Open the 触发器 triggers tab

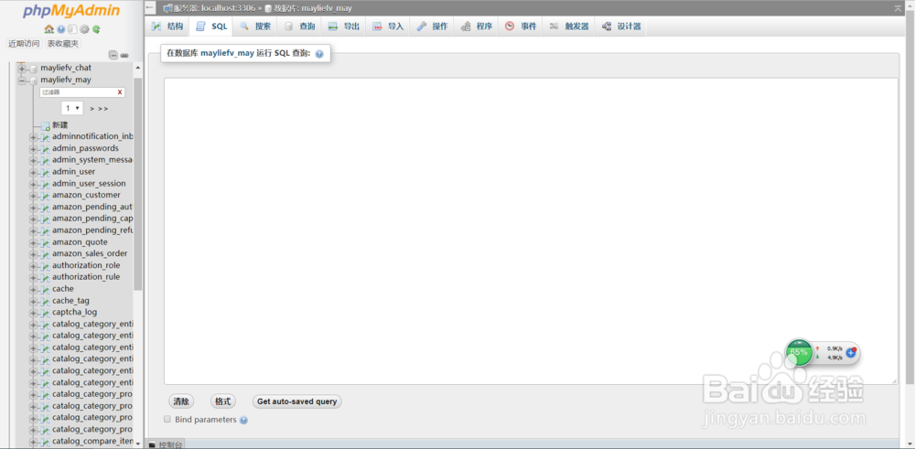click(569, 27)
